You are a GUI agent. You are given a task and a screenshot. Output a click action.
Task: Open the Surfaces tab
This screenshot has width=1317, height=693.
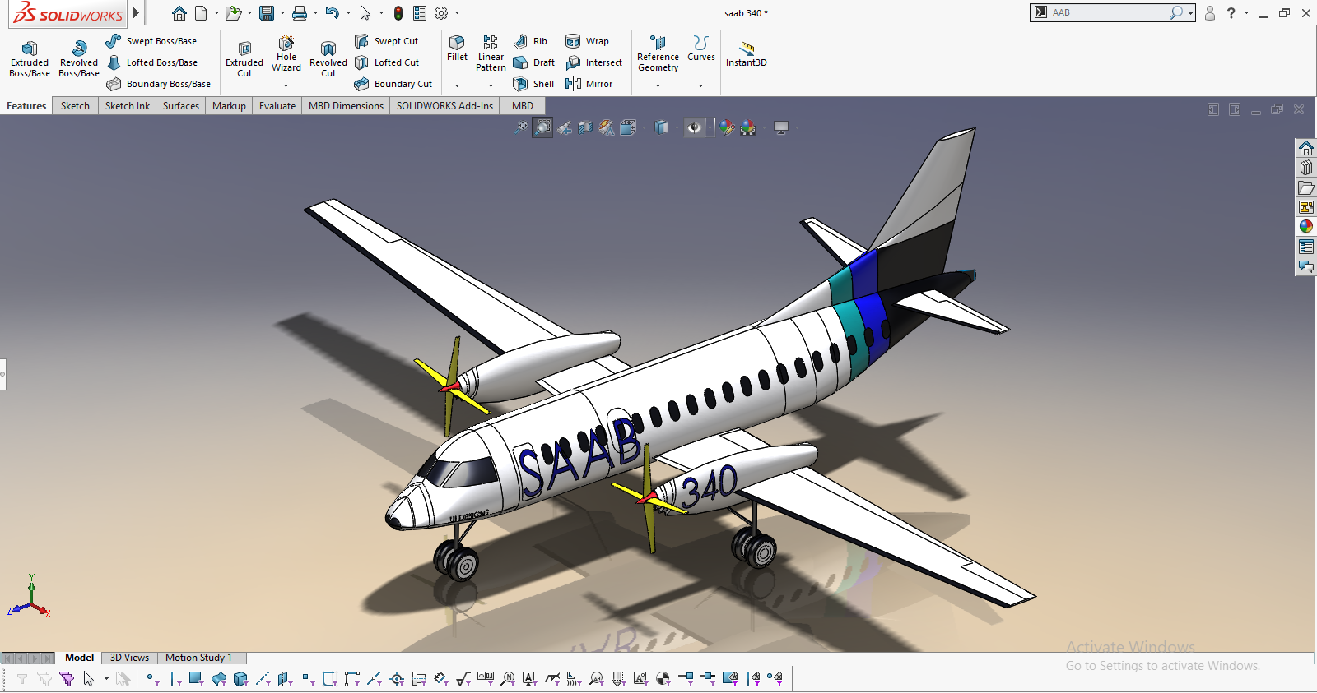click(181, 106)
